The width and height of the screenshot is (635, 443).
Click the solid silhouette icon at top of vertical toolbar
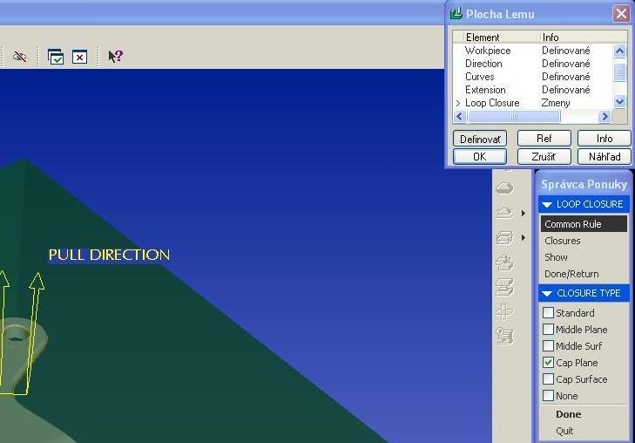click(504, 188)
